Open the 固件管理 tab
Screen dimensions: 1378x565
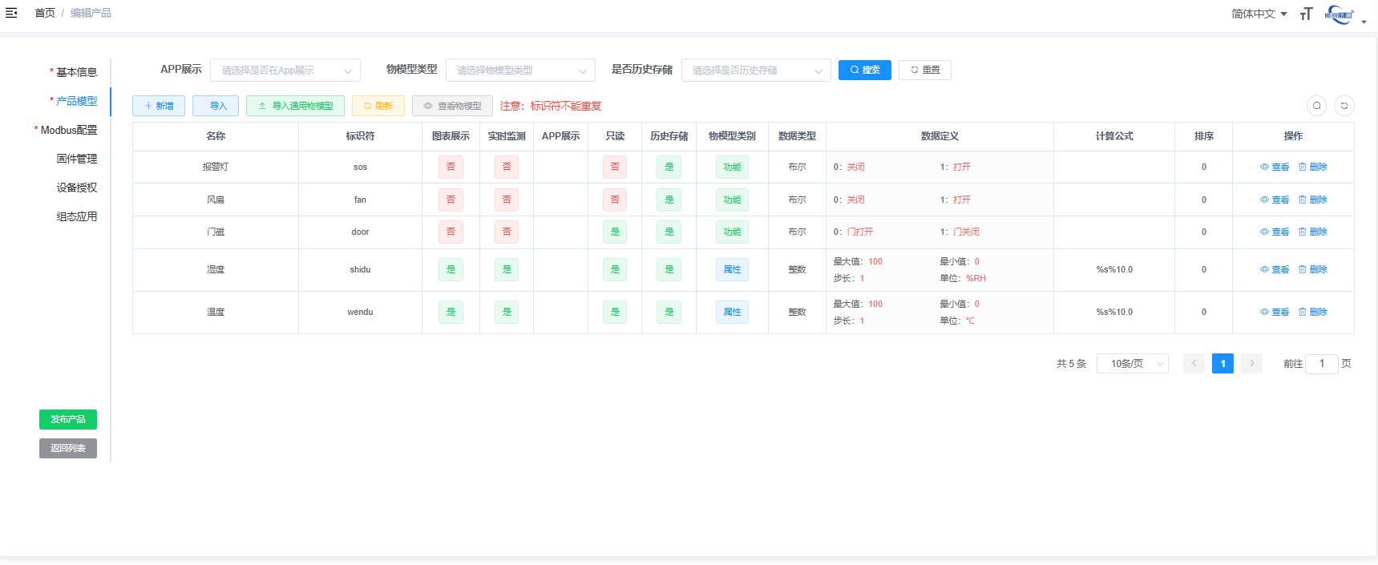coord(76,159)
